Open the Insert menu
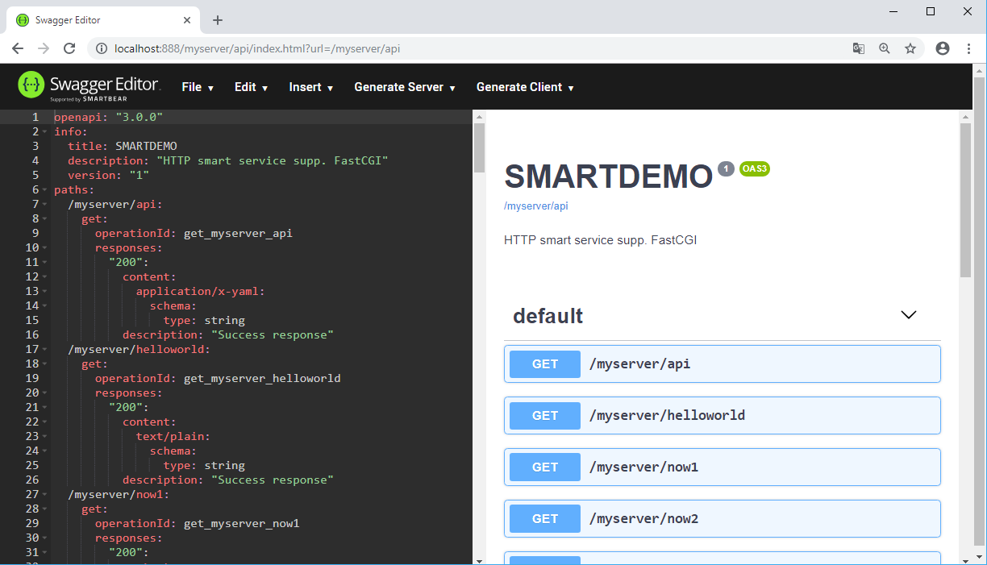This screenshot has height=565, width=987. pyautogui.click(x=311, y=87)
